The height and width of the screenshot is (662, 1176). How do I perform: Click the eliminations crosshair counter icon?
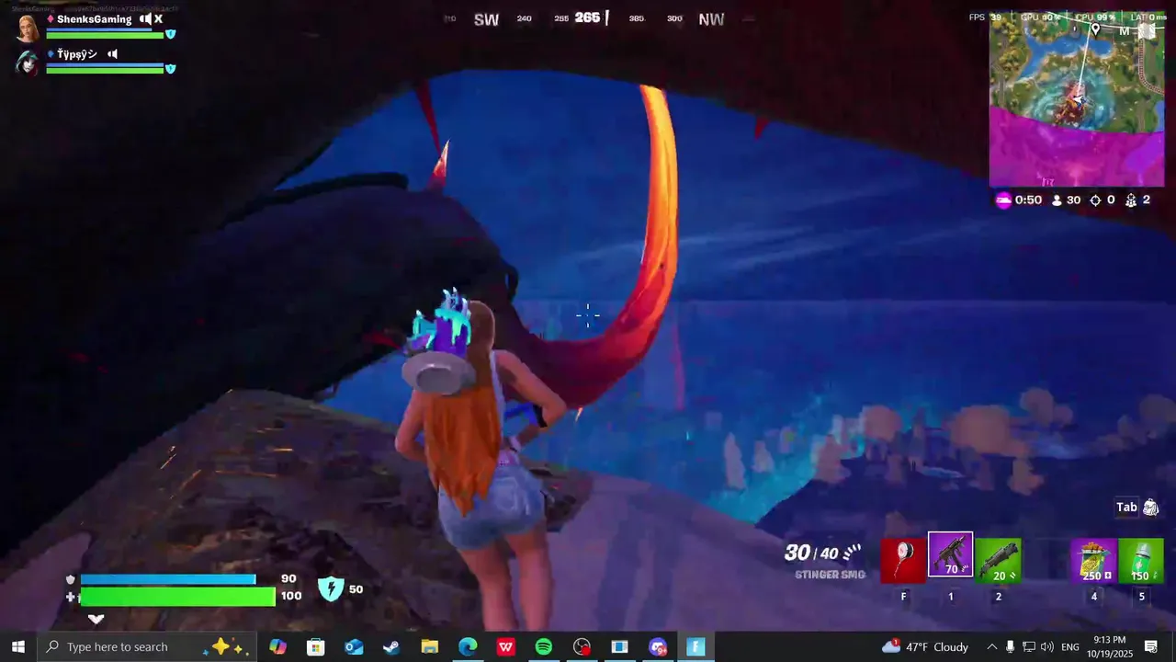1095,200
